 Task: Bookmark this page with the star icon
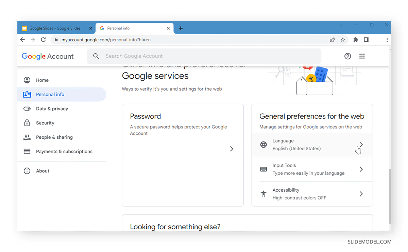pos(343,40)
